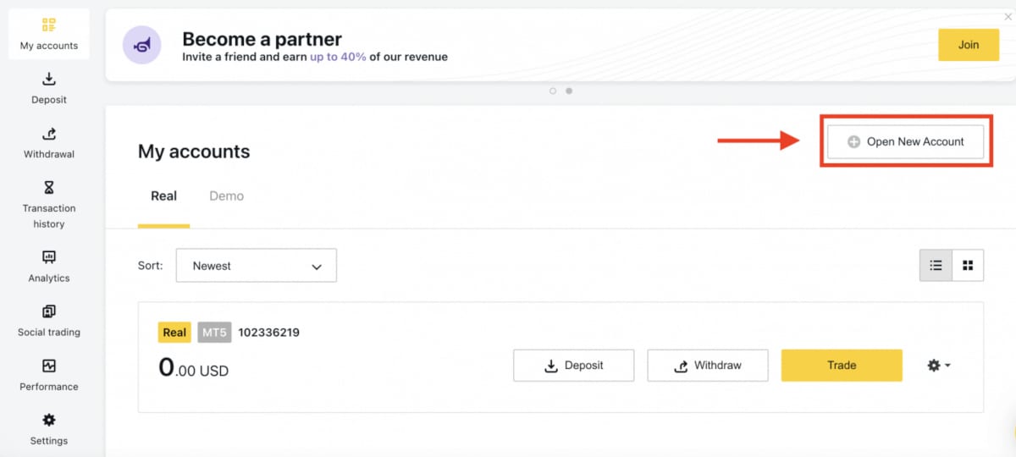Select second banner carousel dot
The height and width of the screenshot is (457, 1016).
(569, 91)
